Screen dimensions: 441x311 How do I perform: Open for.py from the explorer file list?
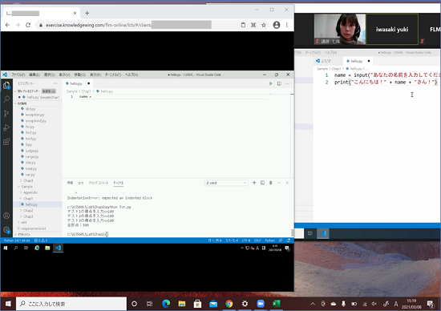[x=30, y=127]
